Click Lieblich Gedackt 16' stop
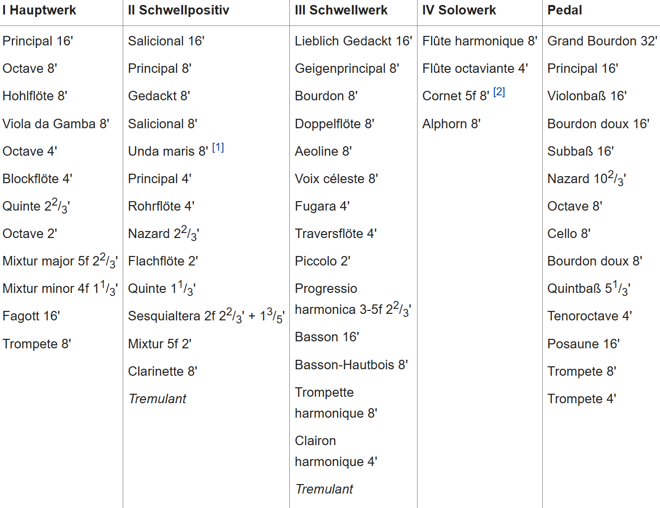660x508 pixels. tap(353, 41)
